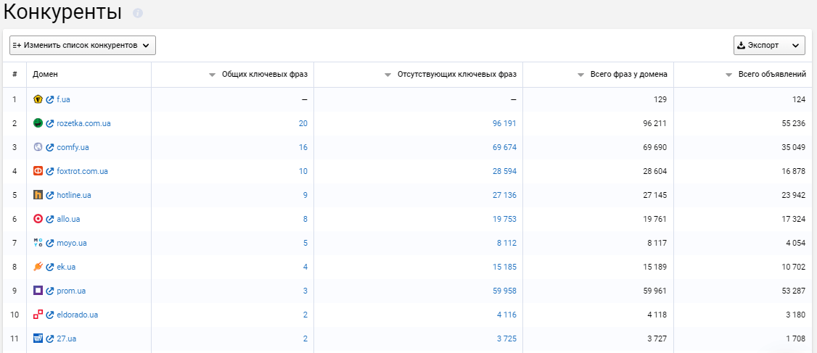The image size is (817, 353).
Task: Select total ads cell 53 287
Action: tap(794, 291)
